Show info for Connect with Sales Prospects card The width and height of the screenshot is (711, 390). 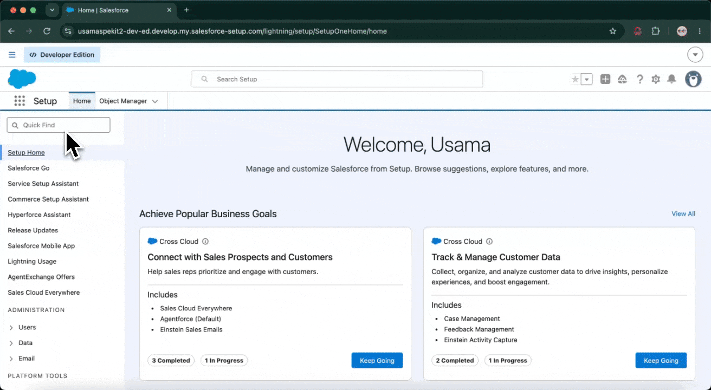click(205, 242)
